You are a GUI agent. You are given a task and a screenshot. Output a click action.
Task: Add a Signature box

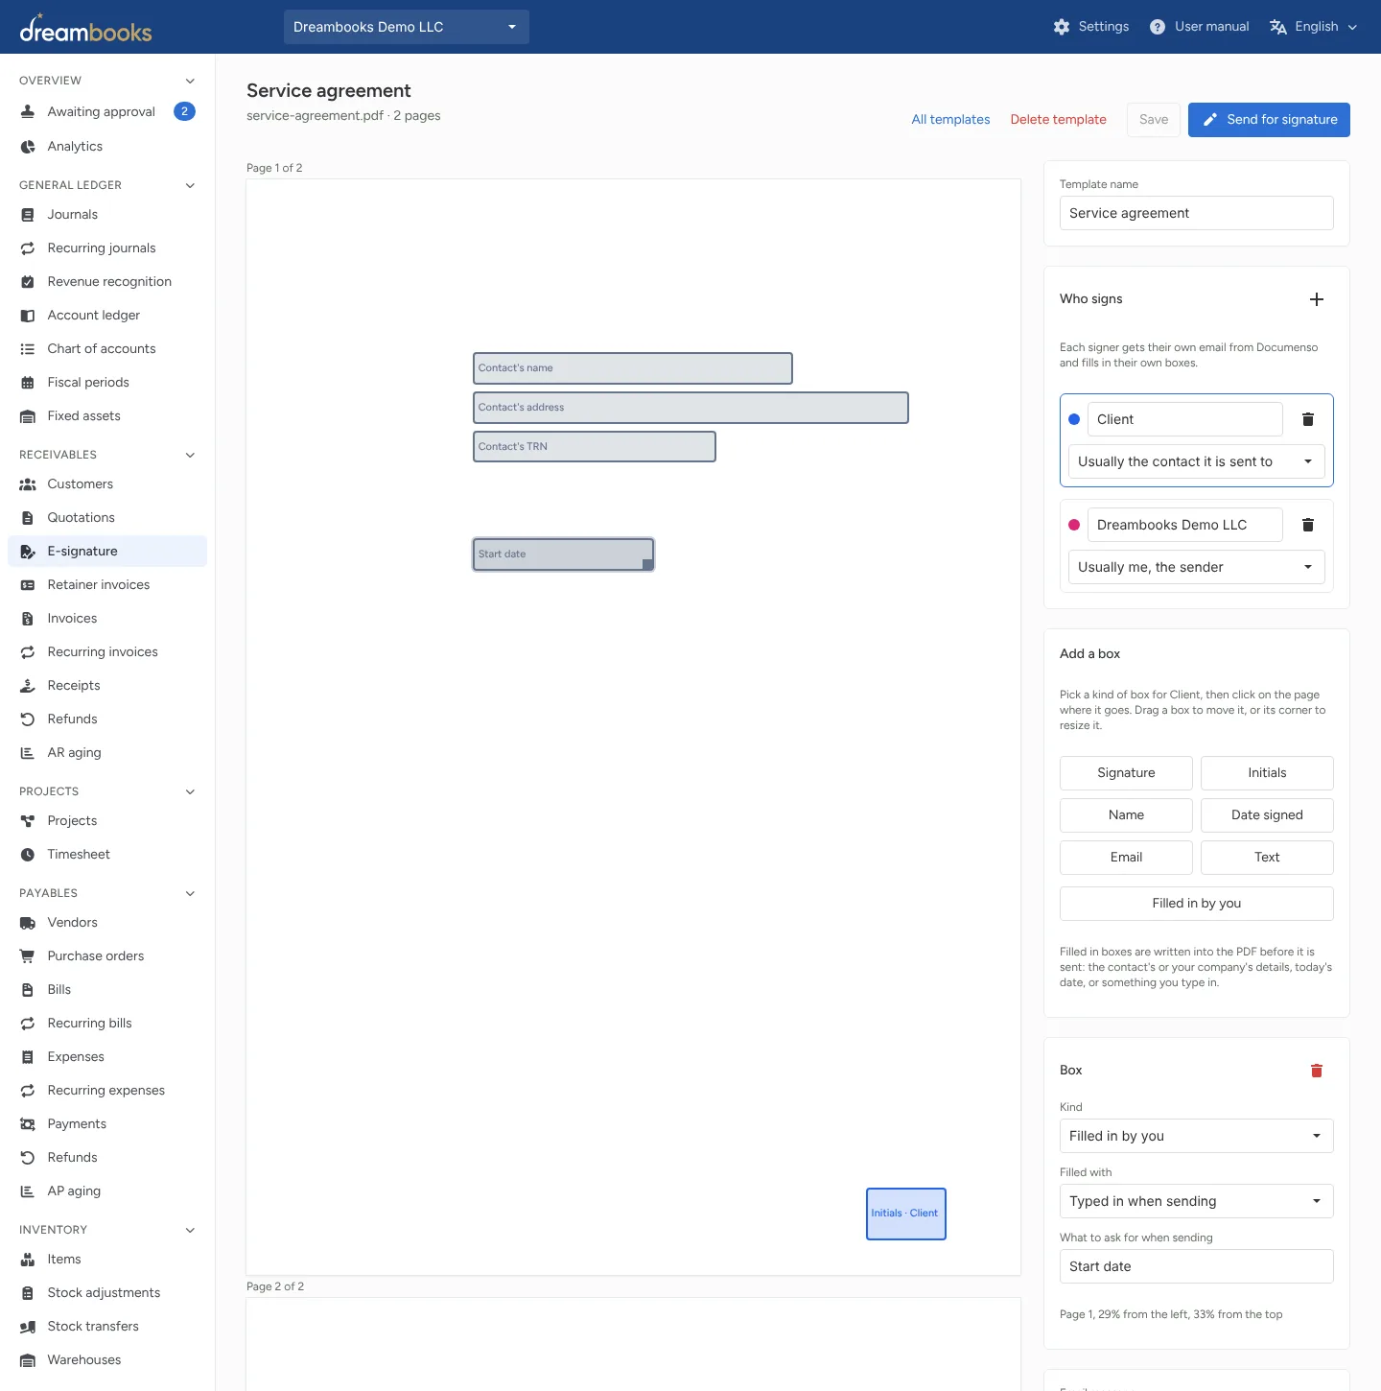(1126, 773)
